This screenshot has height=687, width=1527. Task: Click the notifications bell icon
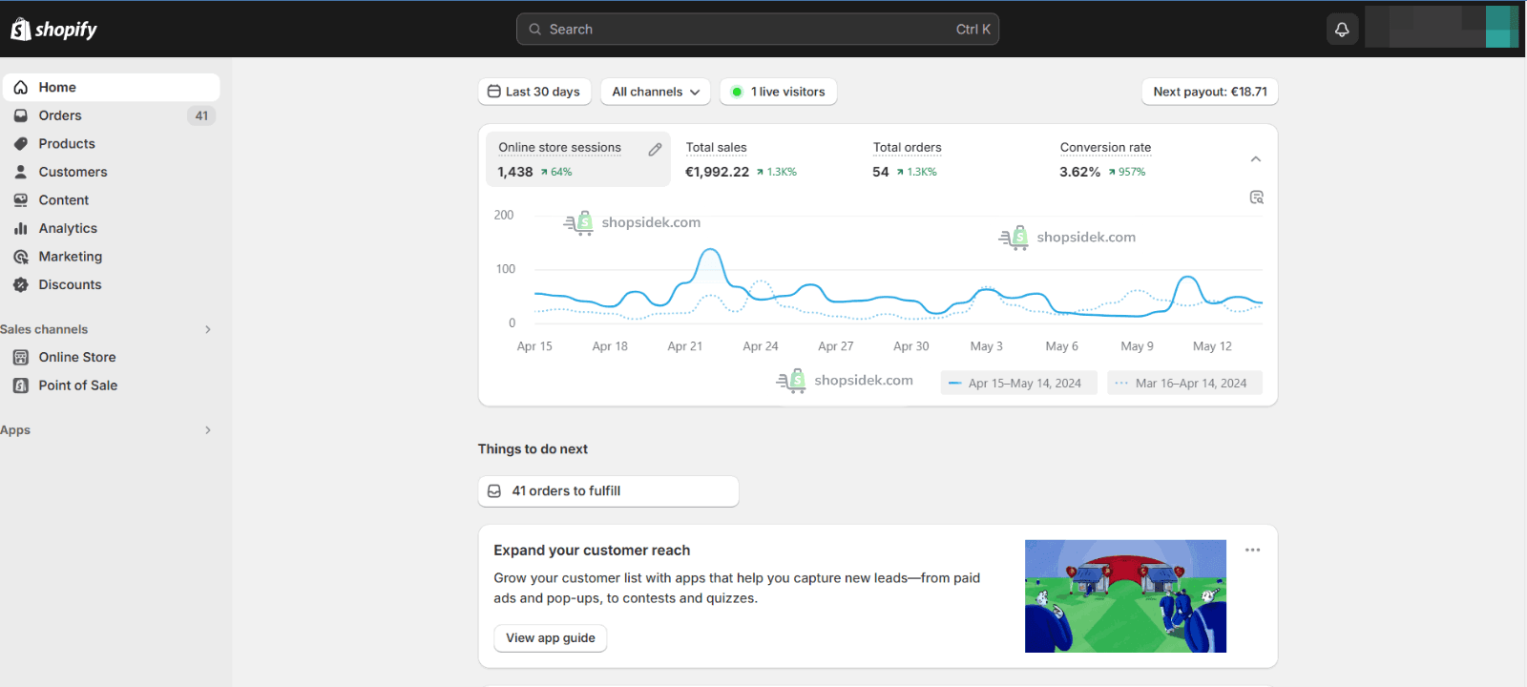[1342, 30]
